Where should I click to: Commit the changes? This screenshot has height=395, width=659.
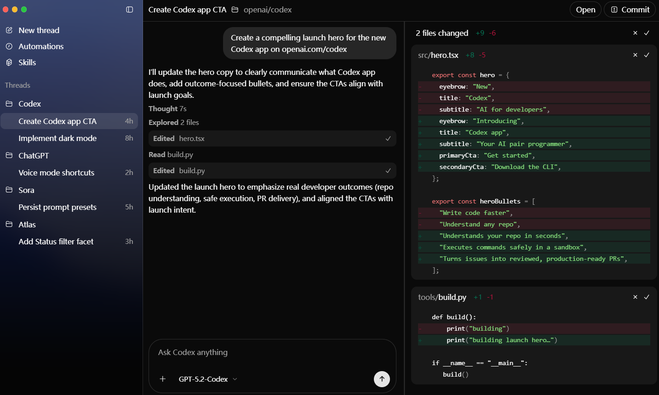point(630,9)
